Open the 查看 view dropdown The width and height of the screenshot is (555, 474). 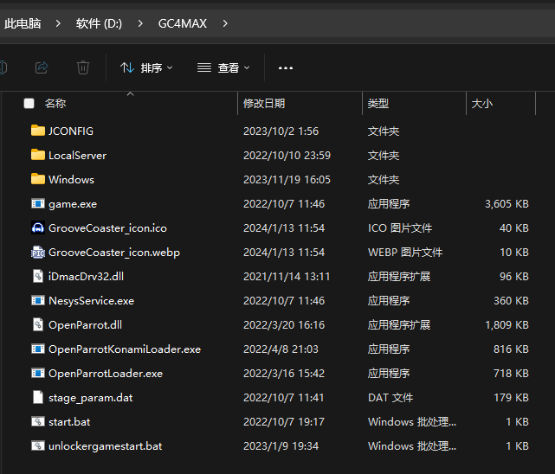223,67
